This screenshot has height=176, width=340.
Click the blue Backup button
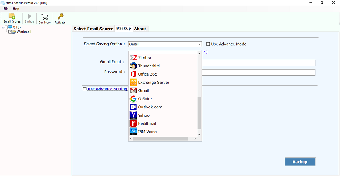300,161
